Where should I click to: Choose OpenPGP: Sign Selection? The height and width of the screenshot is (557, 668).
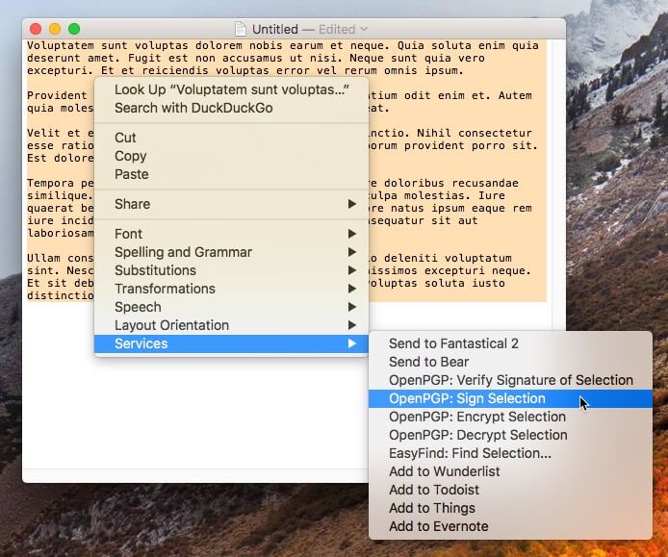(510, 398)
